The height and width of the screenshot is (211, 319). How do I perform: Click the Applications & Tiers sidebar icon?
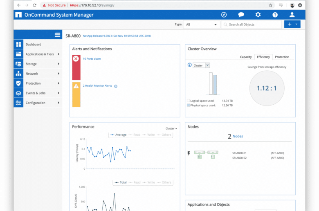[x=18, y=54]
